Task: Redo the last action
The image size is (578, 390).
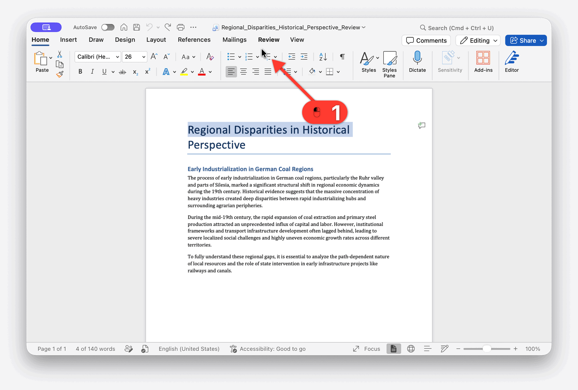Action: click(x=168, y=27)
